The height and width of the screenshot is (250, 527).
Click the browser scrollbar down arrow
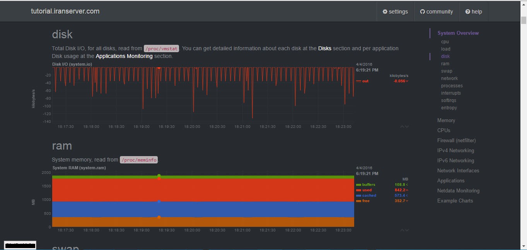[524, 246]
